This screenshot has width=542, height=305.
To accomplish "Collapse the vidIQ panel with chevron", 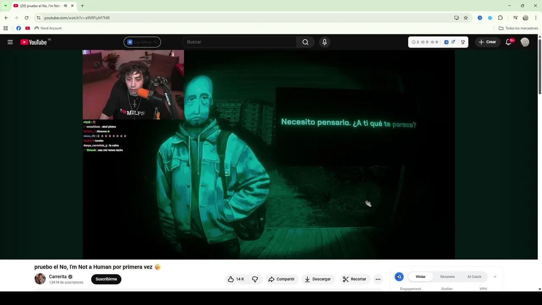I will (495, 277).
